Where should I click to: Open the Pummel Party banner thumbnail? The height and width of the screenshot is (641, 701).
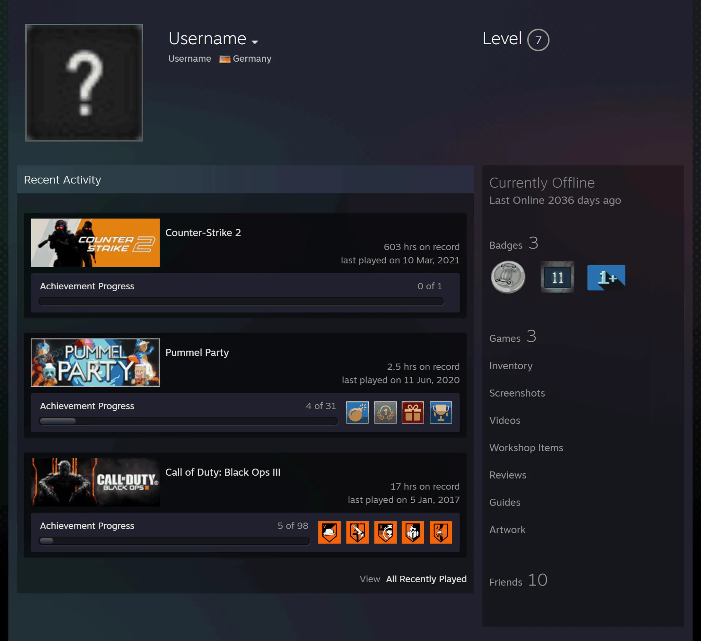(x=95, y=362)
